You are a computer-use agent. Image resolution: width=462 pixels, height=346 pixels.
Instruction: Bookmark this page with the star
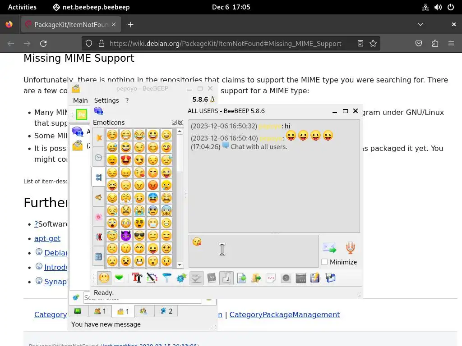(373, 44)
